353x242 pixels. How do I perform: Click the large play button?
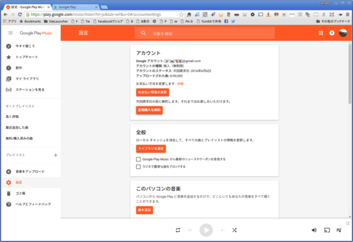point(206,230)
